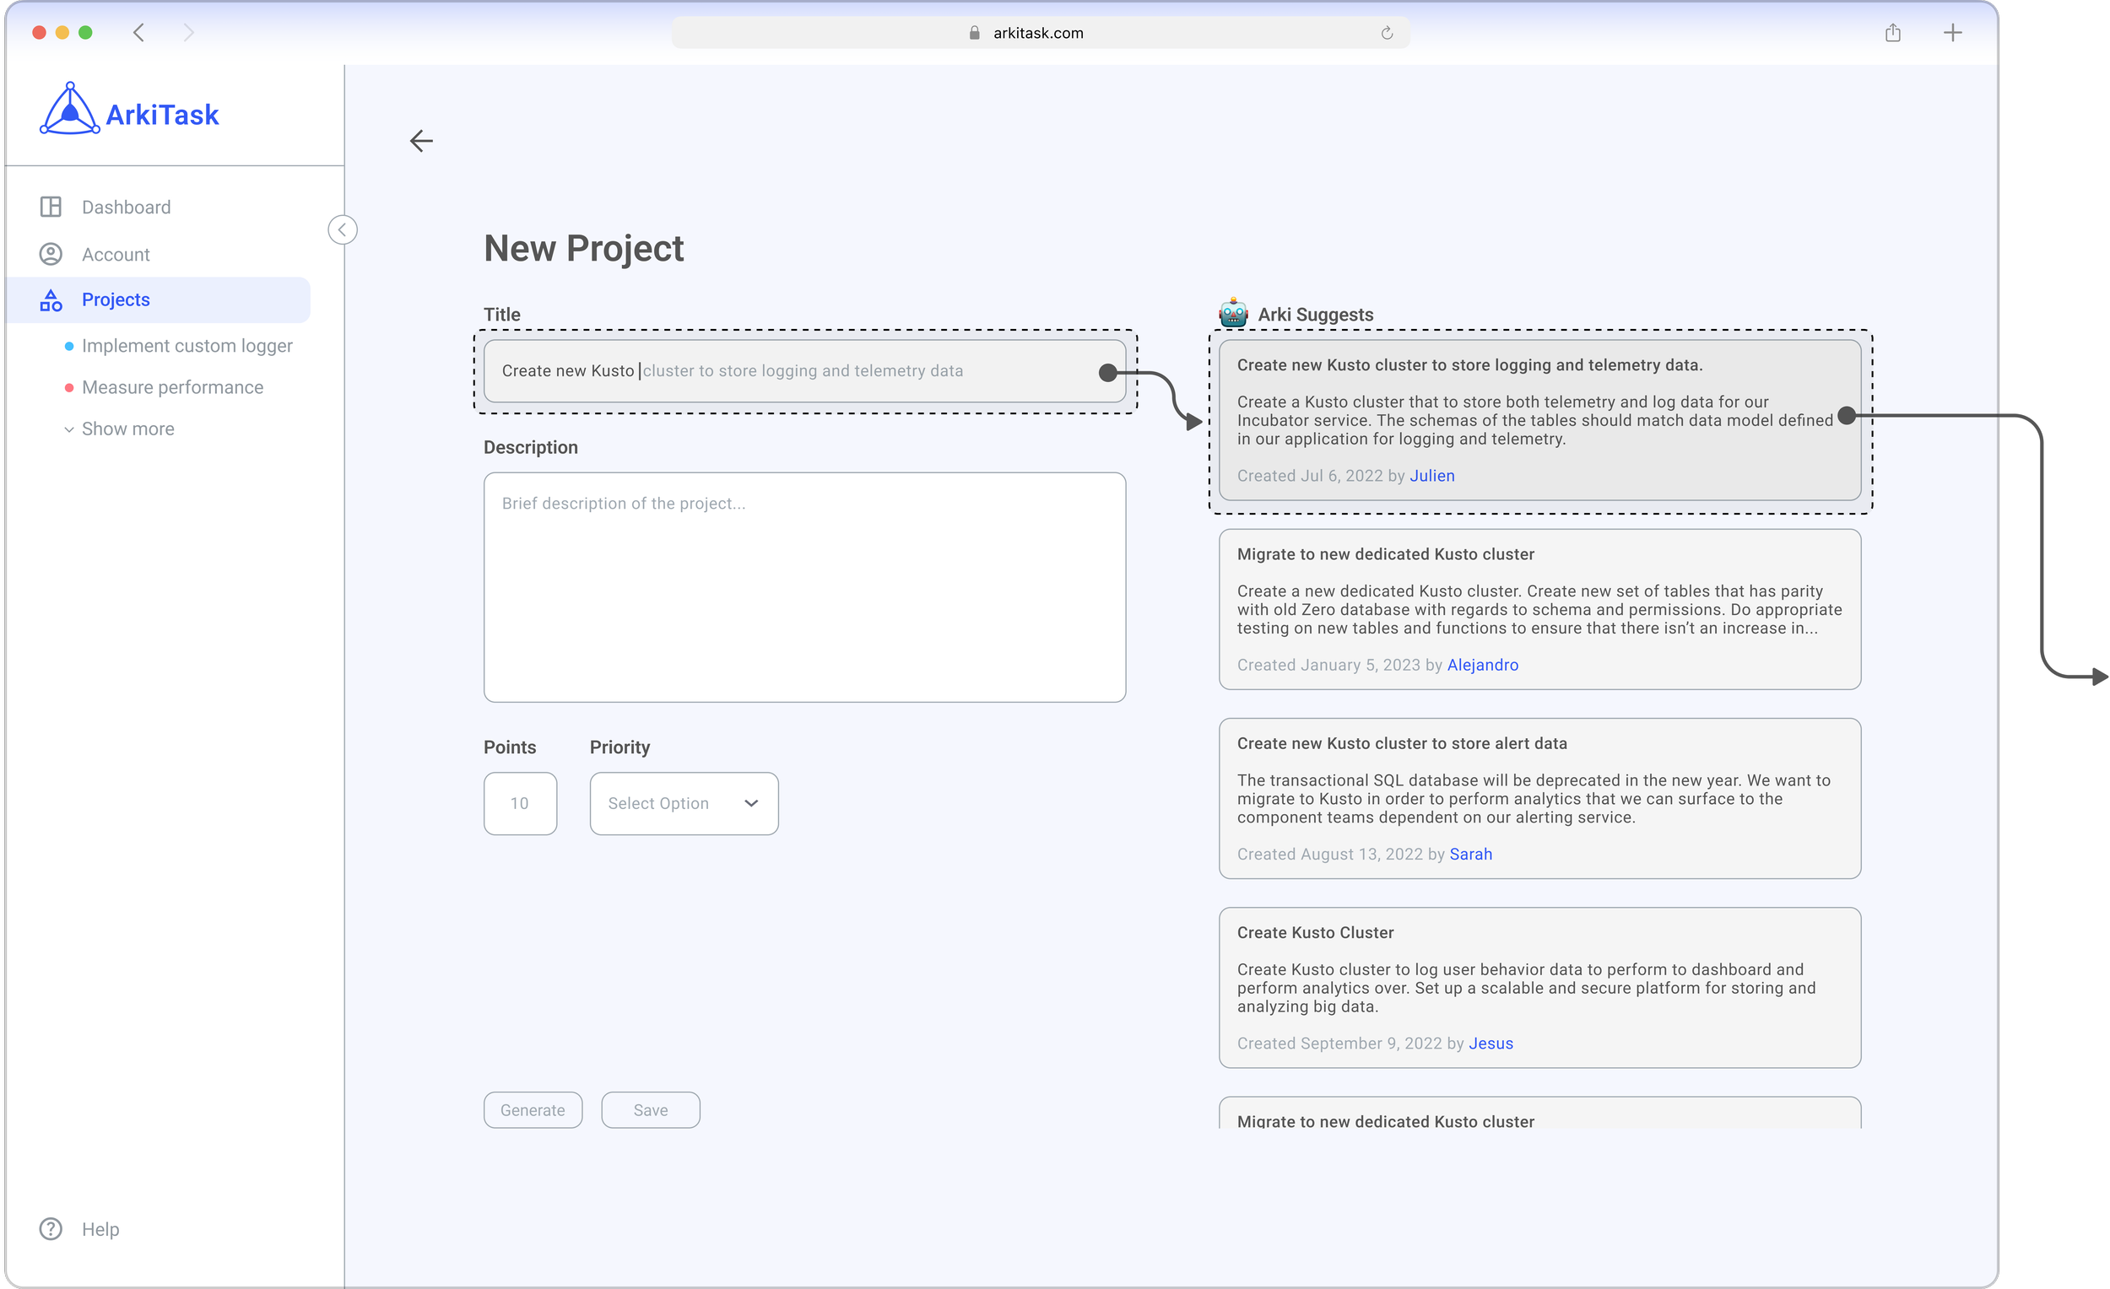Go back using the page arrow
This screenshot has height=1289, width=2110.
pyautogui.click(x=421, y=141)
